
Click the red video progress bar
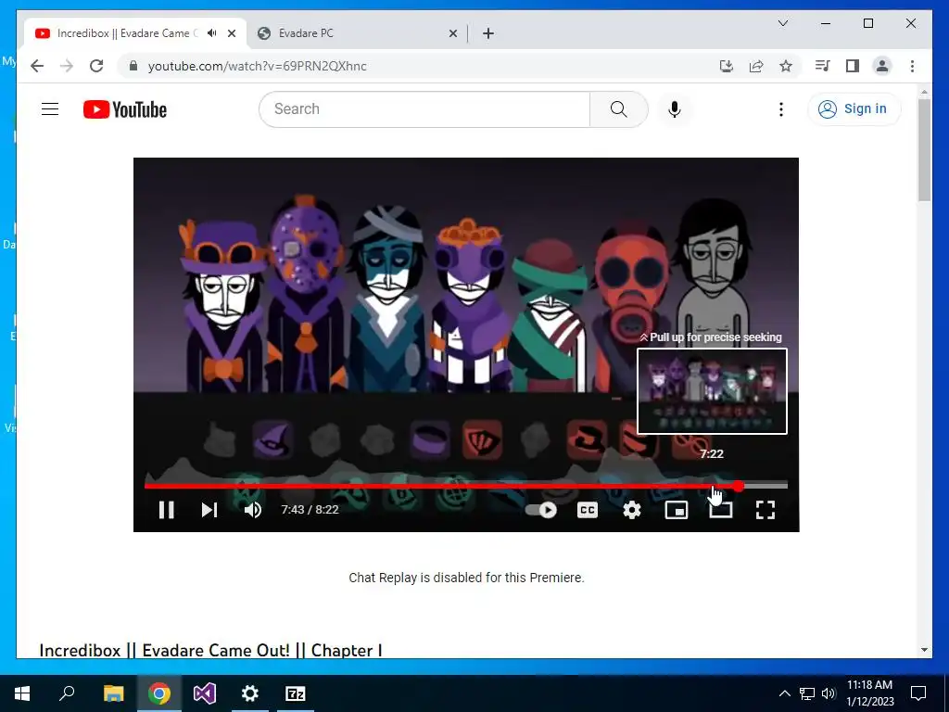(440, 486)
